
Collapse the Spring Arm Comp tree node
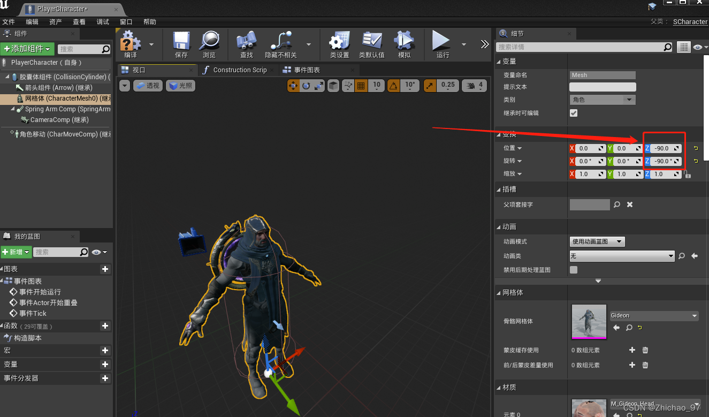(x=12, y=109)
